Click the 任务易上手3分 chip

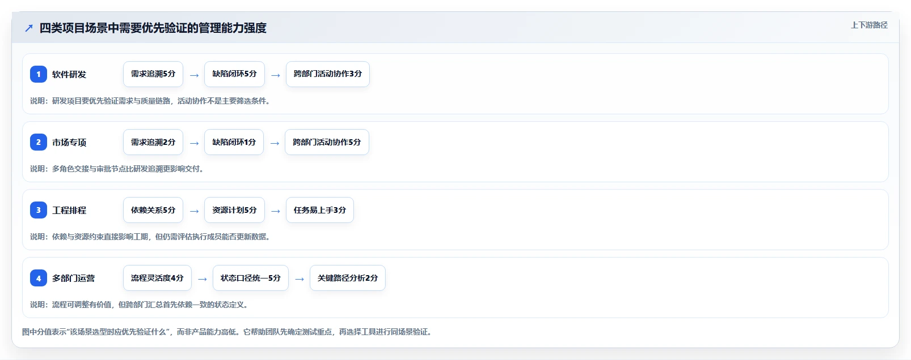point(320,210)
